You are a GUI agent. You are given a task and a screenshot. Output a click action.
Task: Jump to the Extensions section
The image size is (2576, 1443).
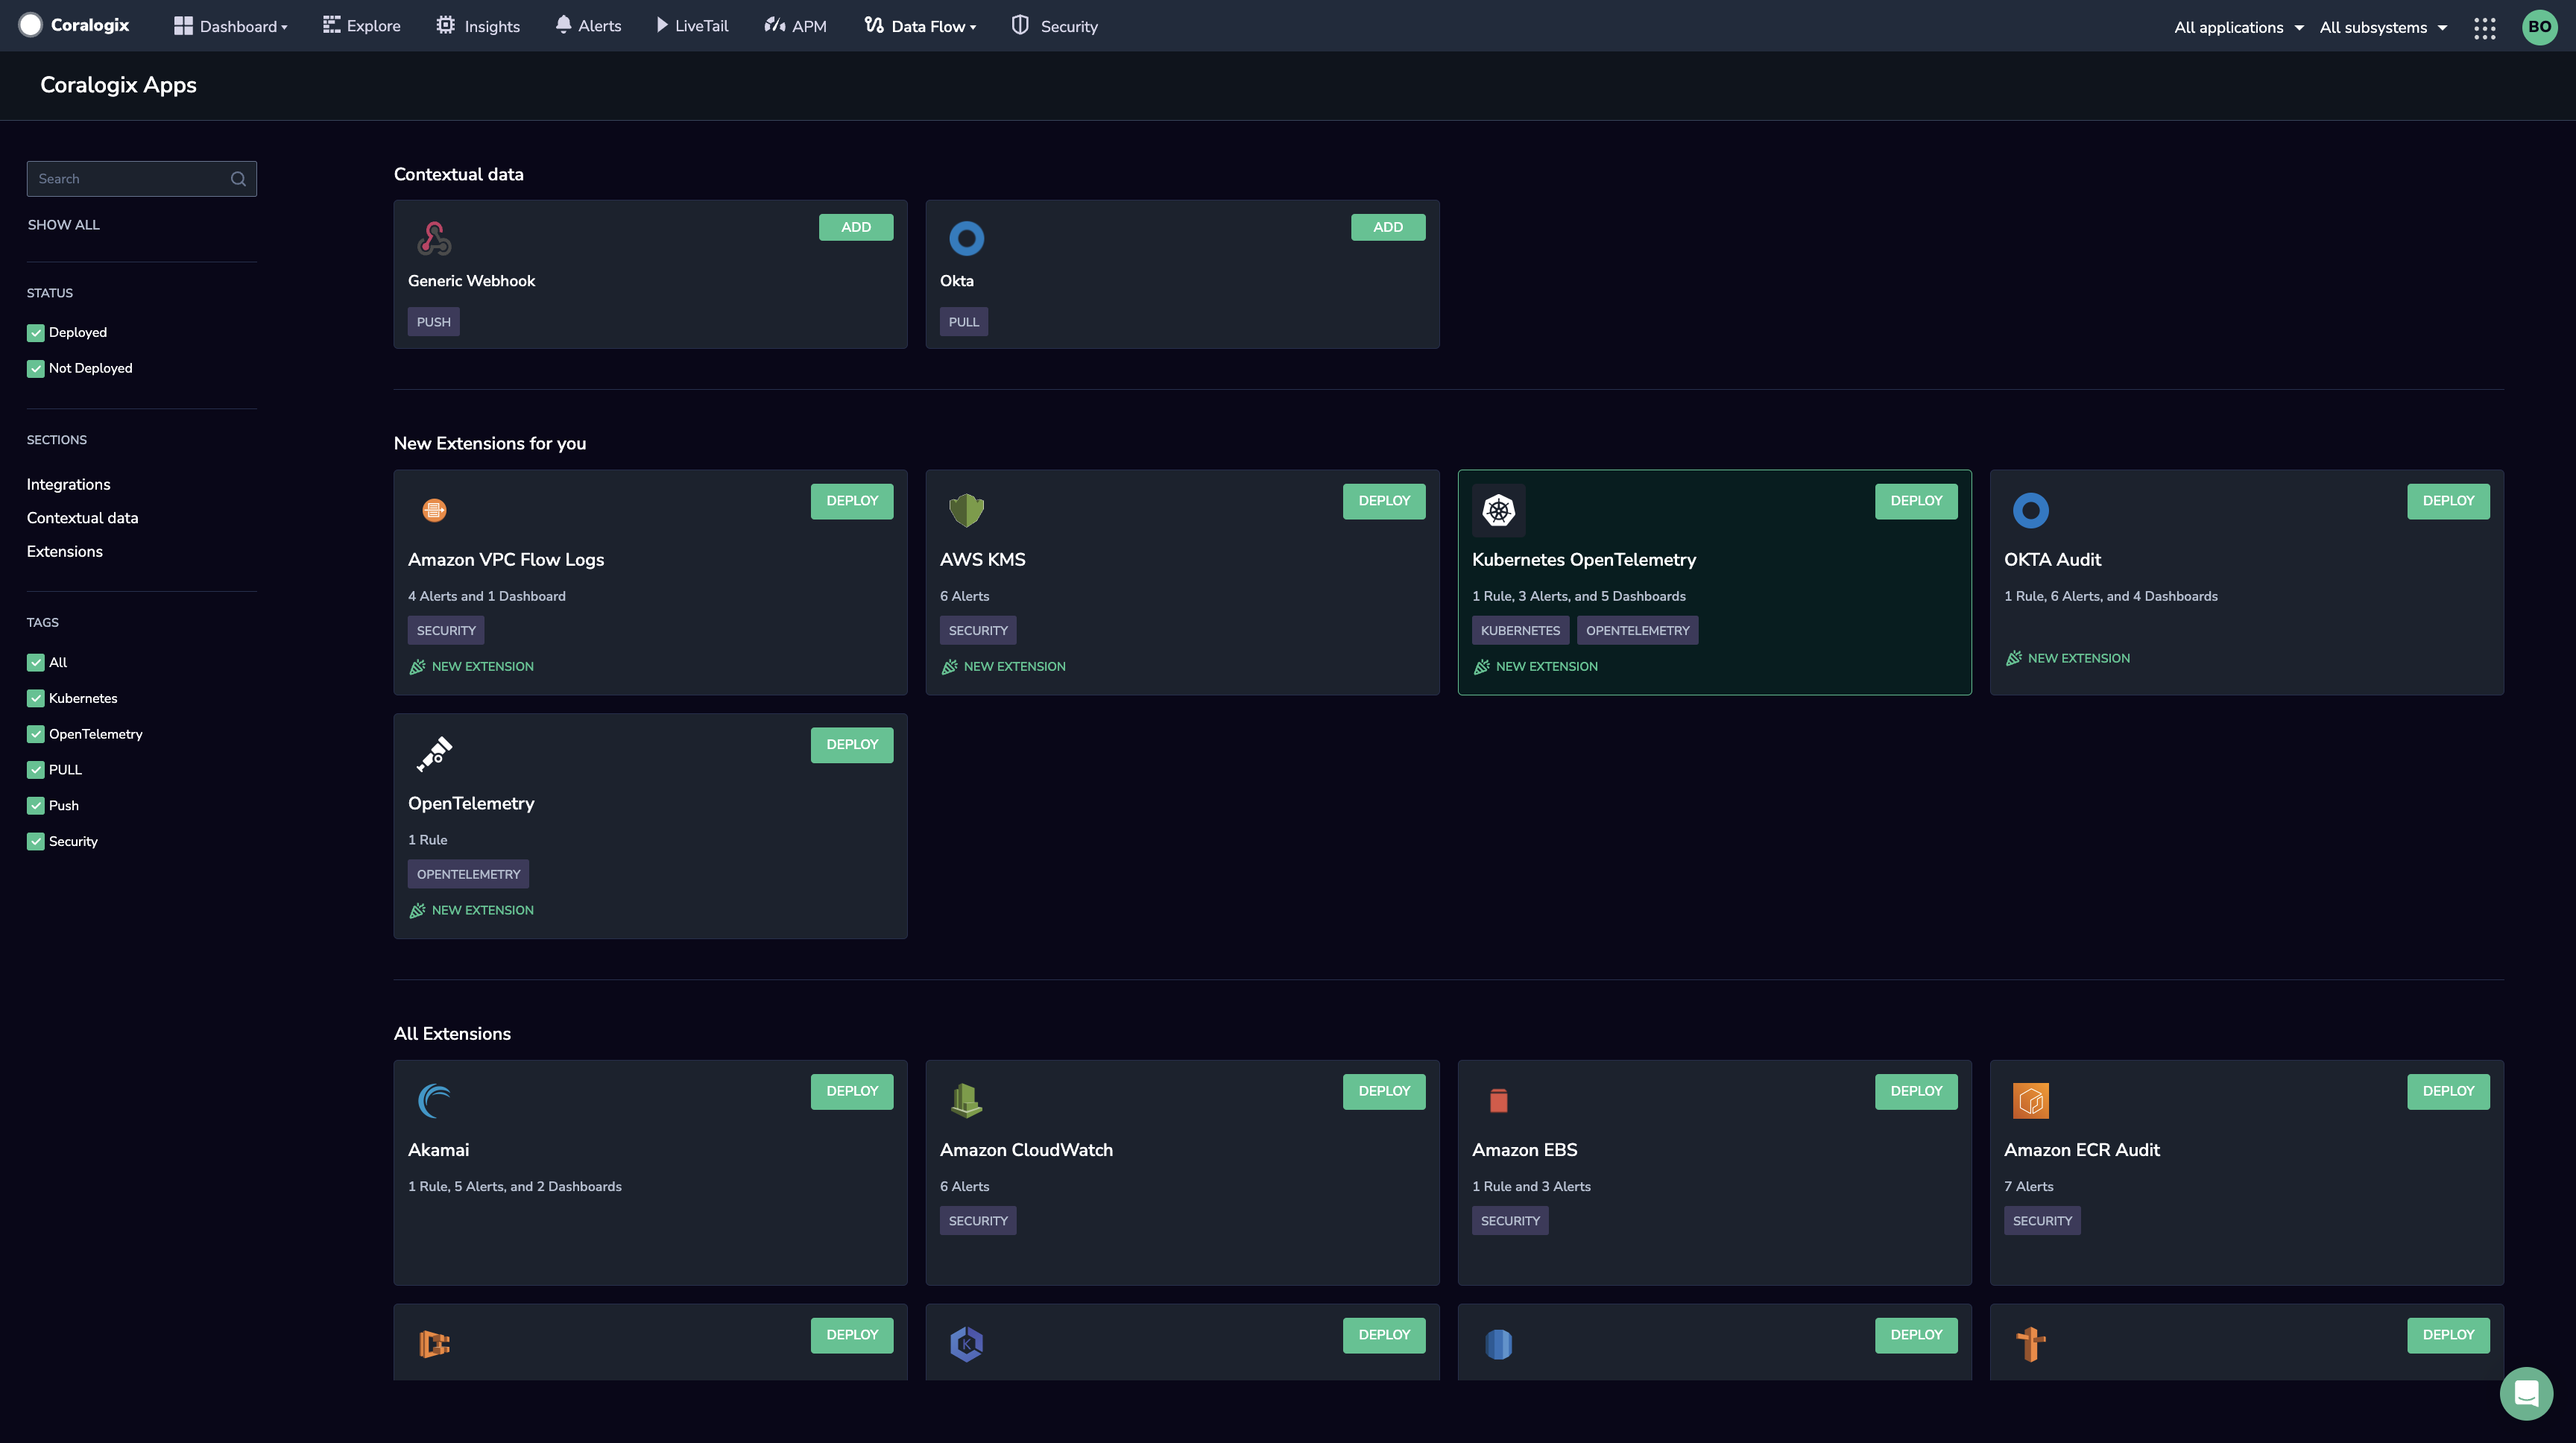(x=65, y=552)
